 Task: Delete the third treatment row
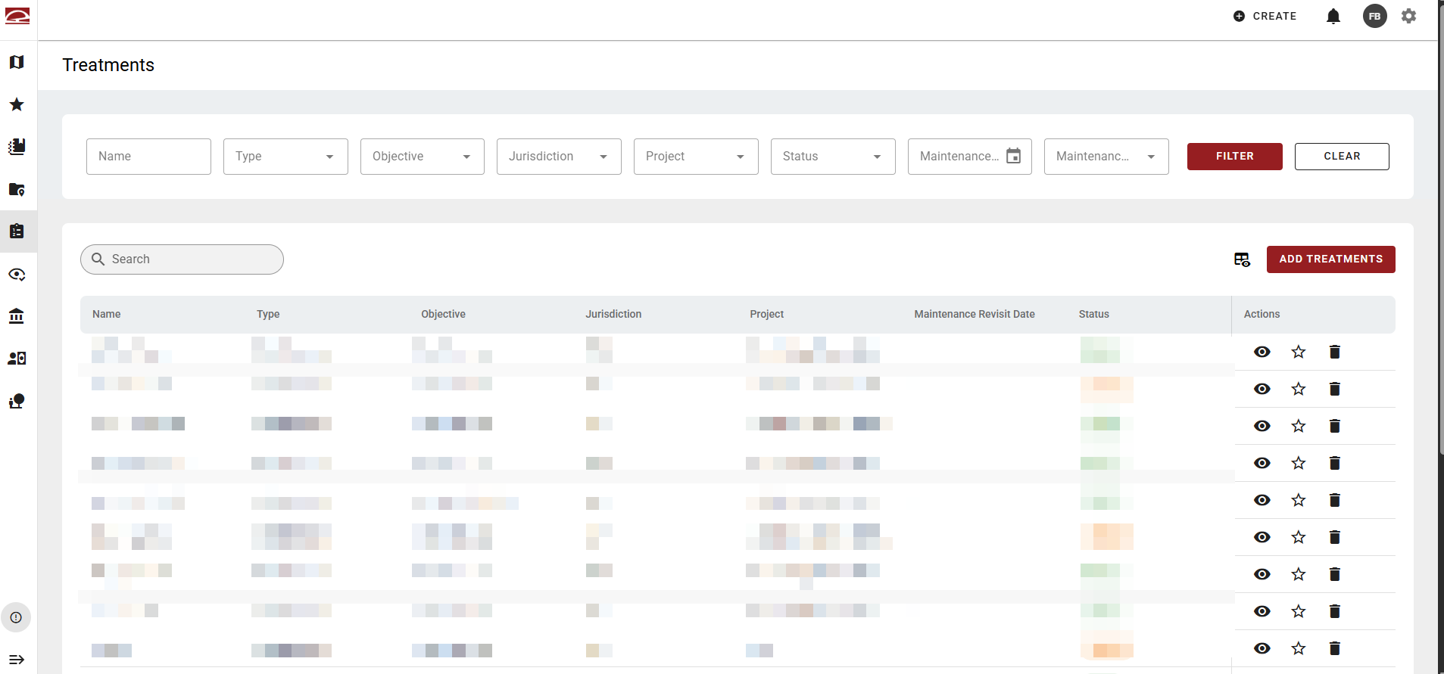coord(1335,426)
